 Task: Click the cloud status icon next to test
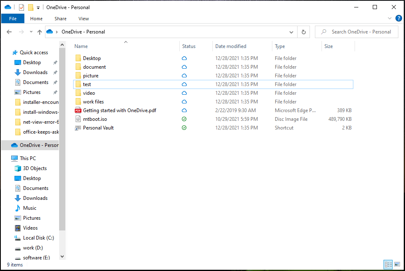tap(184, 84)
